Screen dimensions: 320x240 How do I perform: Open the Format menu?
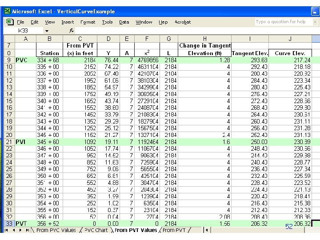[88, 22]
